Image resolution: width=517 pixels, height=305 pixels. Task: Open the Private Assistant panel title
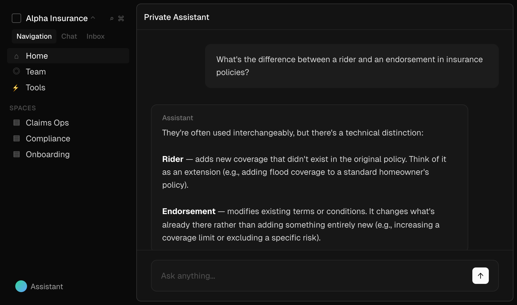coord(176,17)
